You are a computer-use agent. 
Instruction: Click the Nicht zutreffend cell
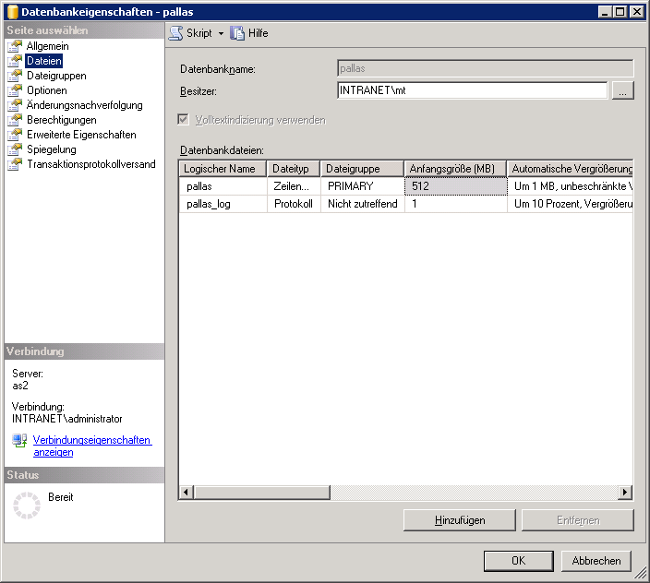(x=363, y=204)
